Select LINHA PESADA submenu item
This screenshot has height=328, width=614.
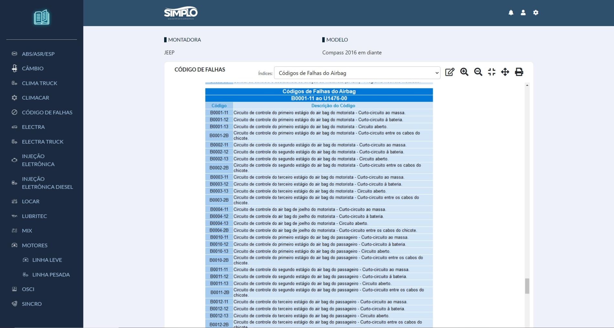click(x=51, y=274)
